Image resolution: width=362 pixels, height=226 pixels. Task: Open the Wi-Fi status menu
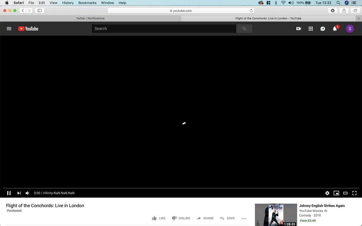click(283, 3)
